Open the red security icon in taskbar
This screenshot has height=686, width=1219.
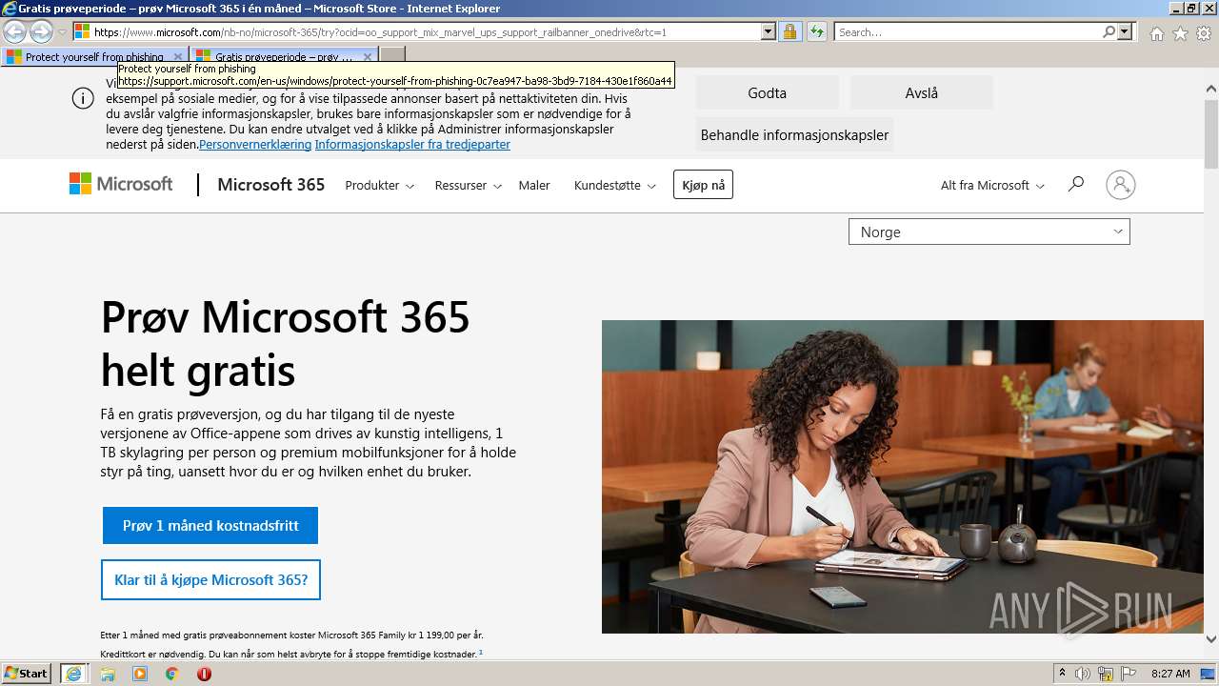(x=204, y=674)
